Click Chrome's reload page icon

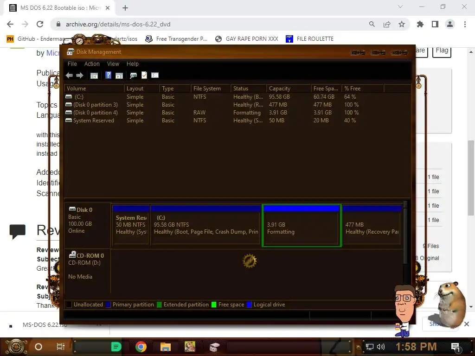(x=40, y=24)
